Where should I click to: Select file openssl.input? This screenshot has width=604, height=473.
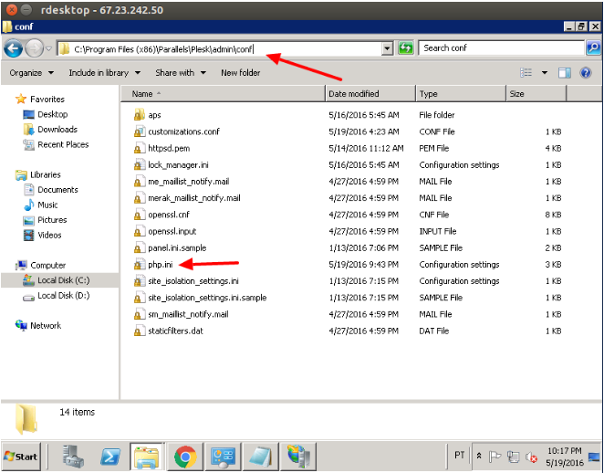[172, 231]
